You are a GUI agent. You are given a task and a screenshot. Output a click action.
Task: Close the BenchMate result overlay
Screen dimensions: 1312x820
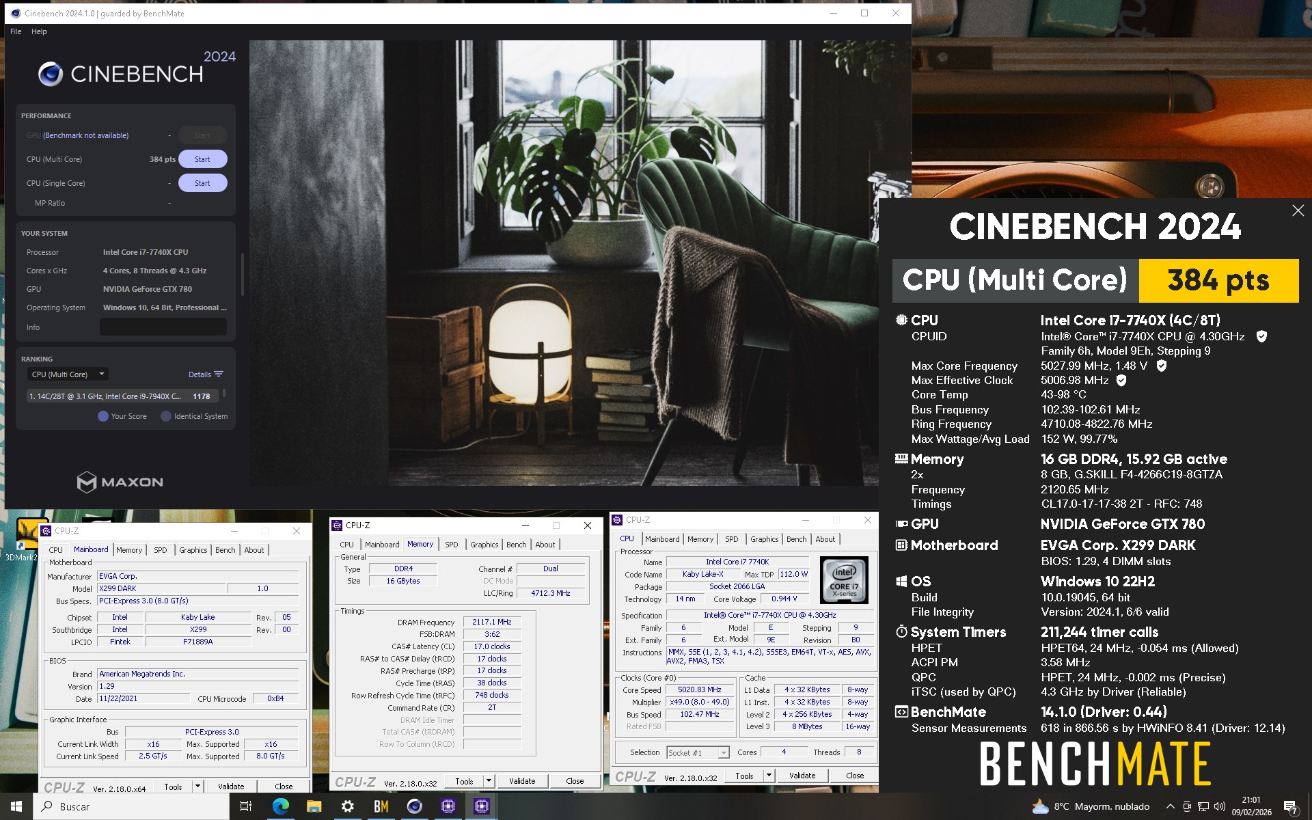1298,210
